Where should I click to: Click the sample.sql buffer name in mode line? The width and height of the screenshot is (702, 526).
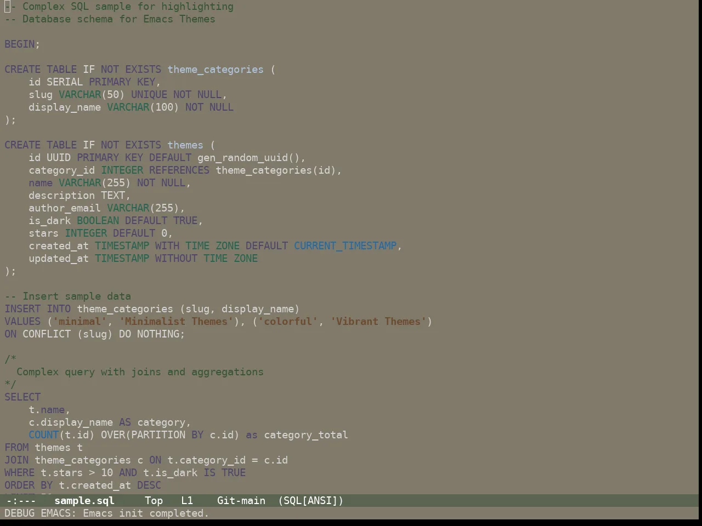[84, 501]
